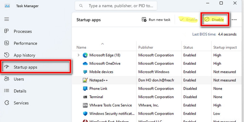Open the hamburger navigation menu

pyautogui.click(x=7, y=19)
